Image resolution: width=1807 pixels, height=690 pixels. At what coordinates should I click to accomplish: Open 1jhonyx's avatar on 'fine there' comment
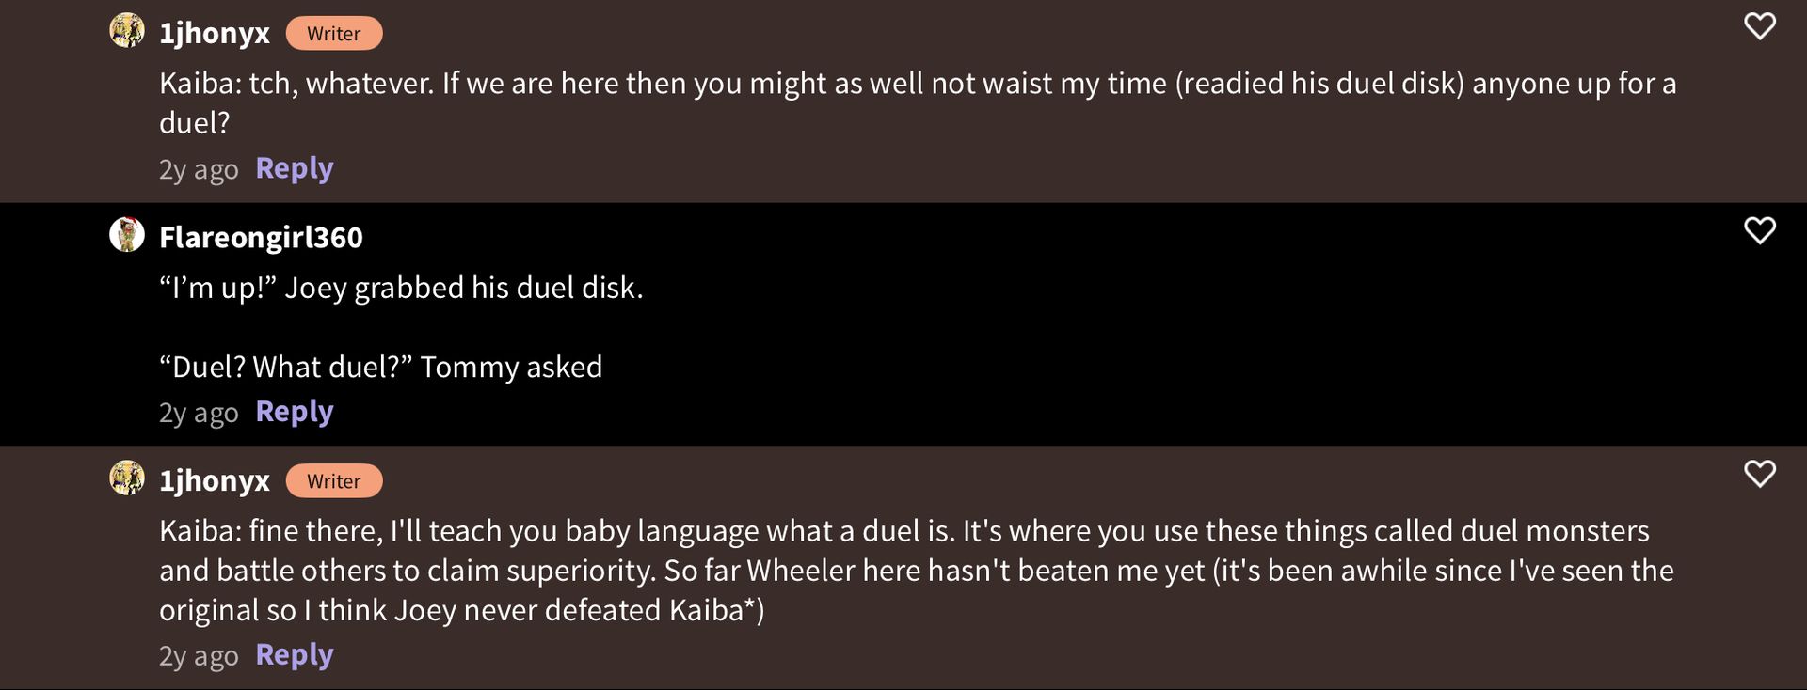tap(127, 478)
